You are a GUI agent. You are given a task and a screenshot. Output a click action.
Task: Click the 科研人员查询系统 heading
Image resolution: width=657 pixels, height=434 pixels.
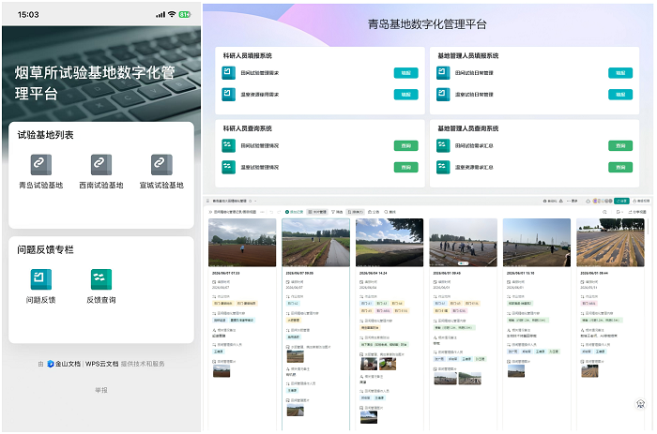(x=247, y=128)
